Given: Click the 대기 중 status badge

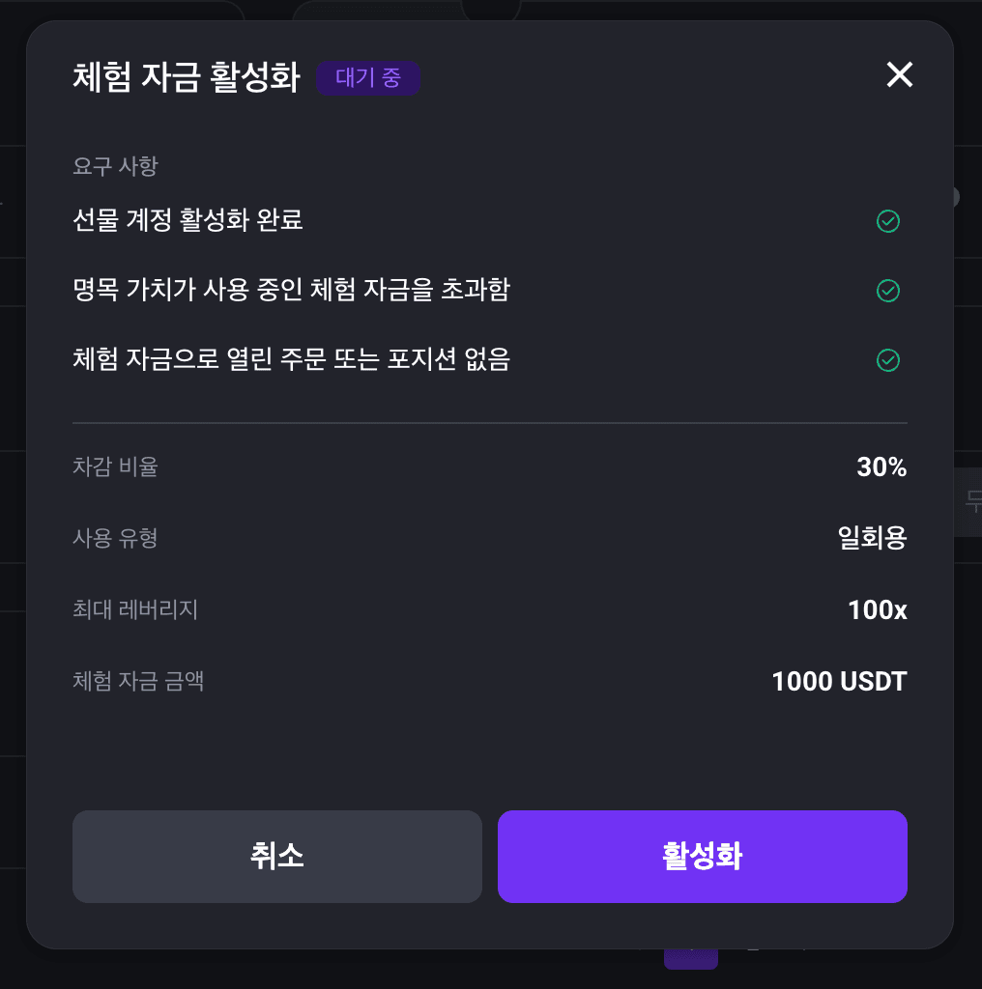Looking at the screenshot, I should point(368,77).
